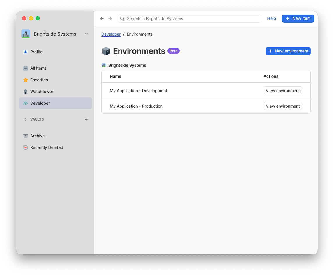Create a New environment

click(288, 51)
